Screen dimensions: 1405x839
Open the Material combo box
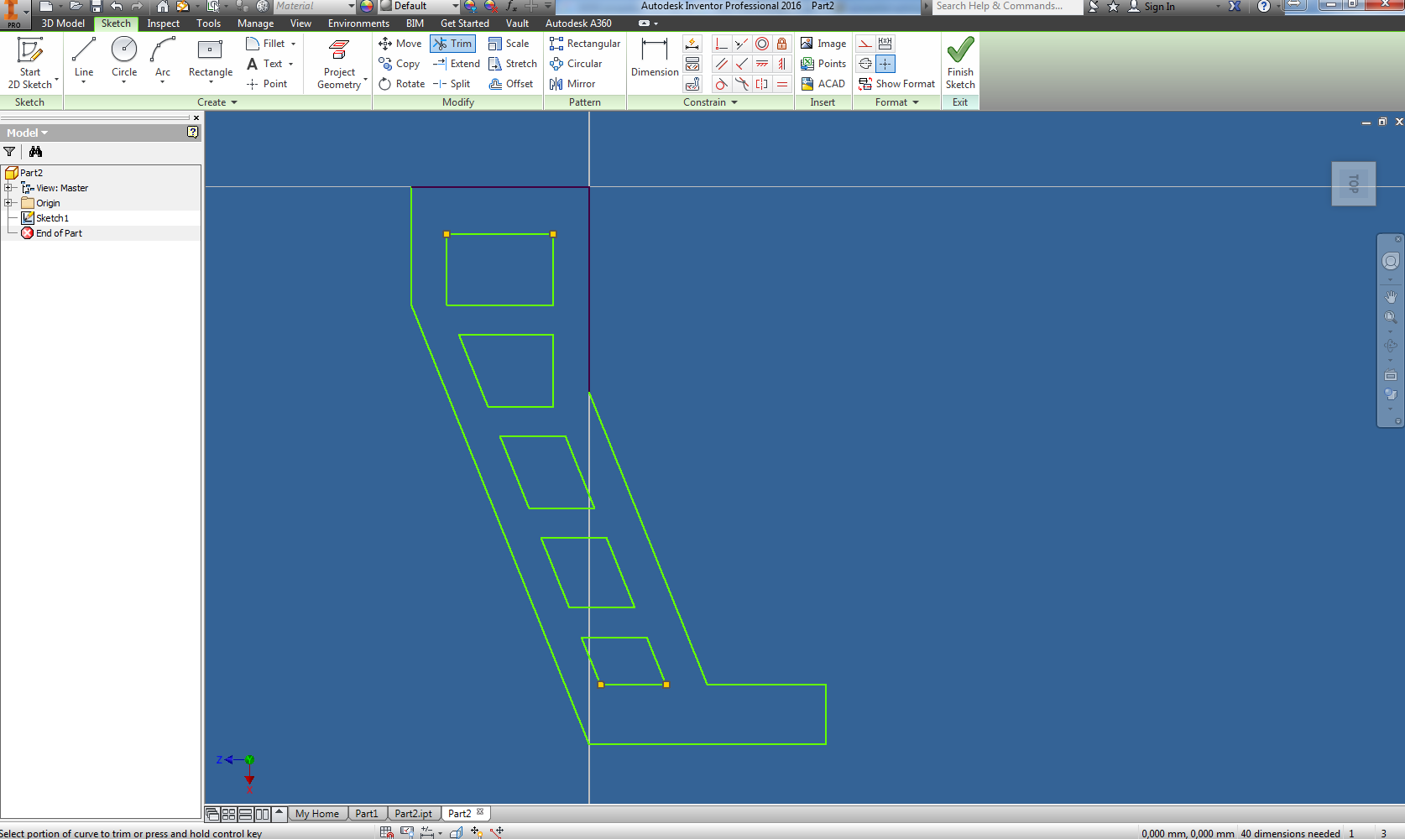[315, 6]
